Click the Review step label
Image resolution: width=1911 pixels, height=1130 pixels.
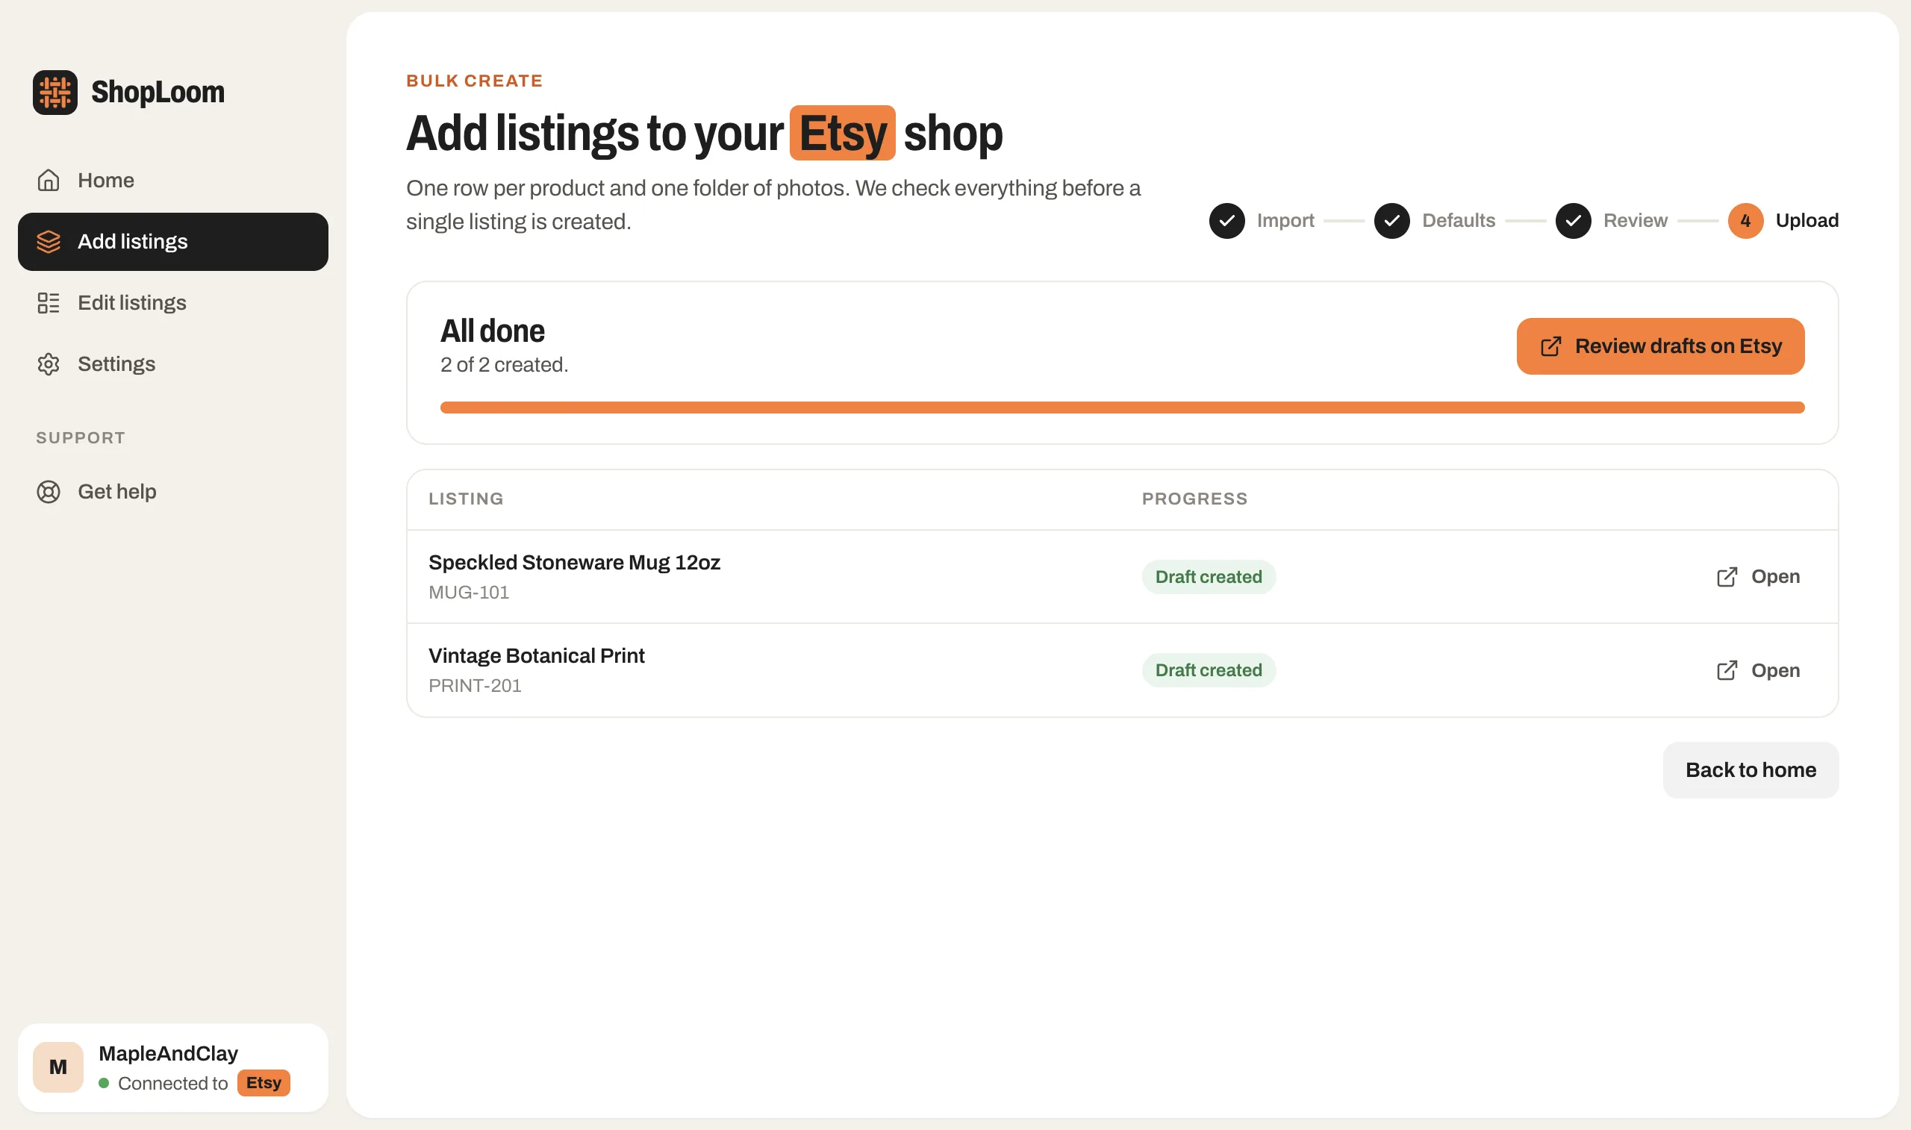[1635, 221]
